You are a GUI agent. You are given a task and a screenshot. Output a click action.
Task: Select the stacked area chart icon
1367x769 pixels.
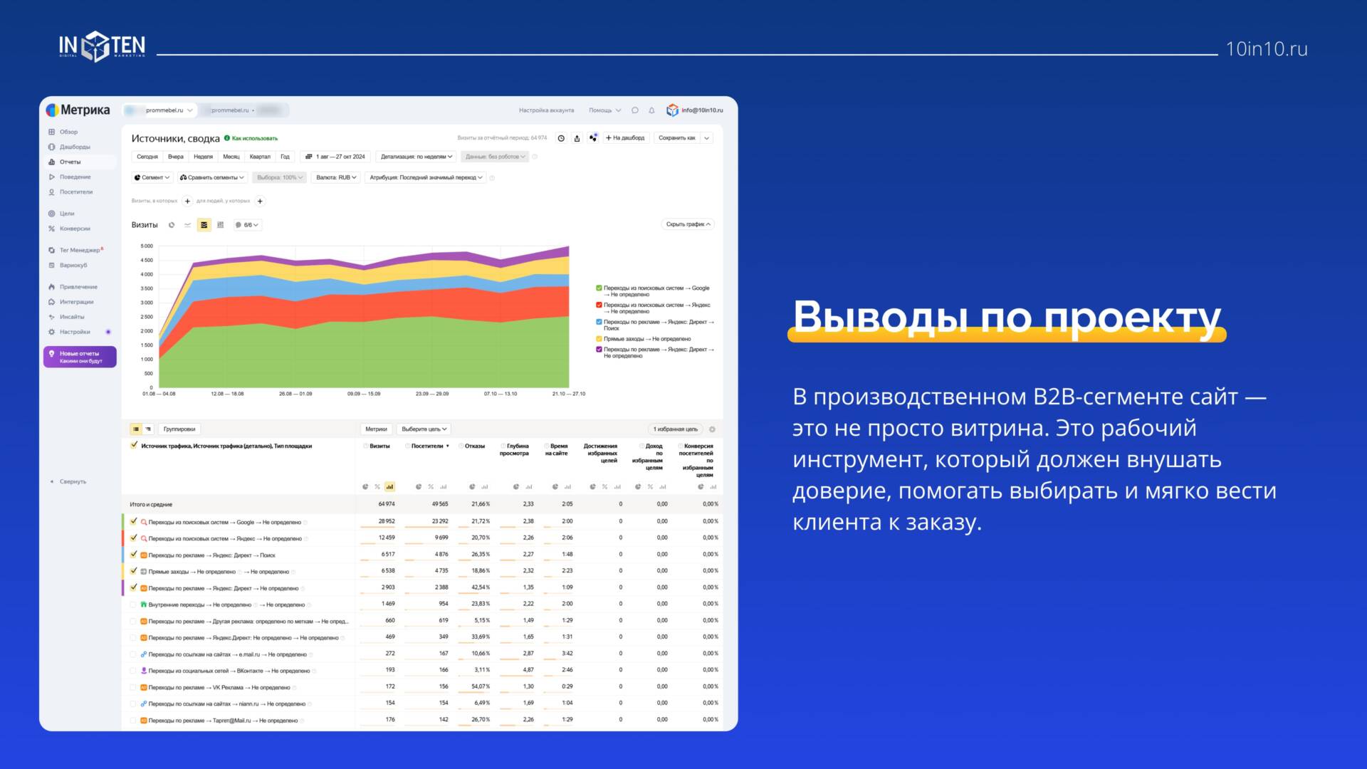point(204,225)
